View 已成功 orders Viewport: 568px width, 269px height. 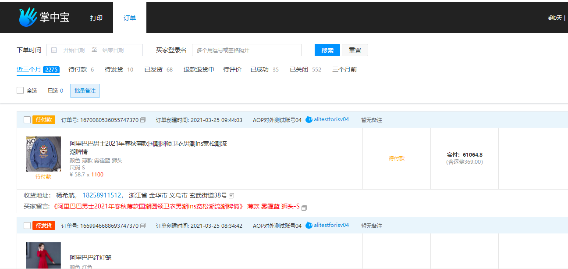click(265, 69)
